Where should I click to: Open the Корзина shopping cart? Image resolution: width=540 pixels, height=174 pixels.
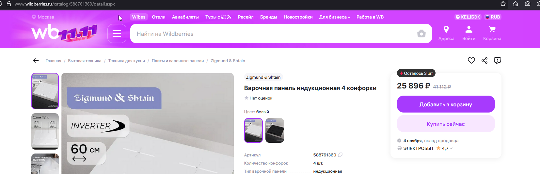pyautogui.click(x=492, y=33)
